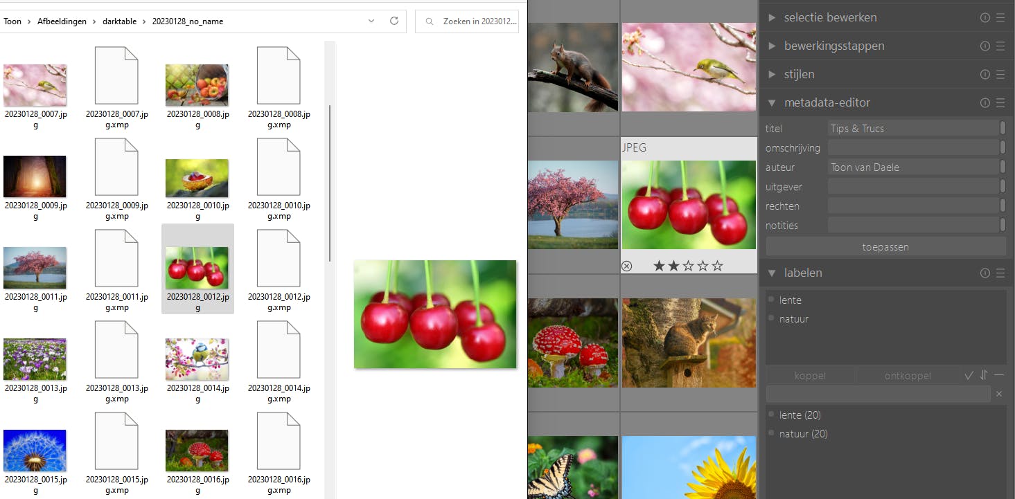The image size is (1015, 499).
Task: Open presets menu of bewerkingsstappen
Action: pos(1000,46)
